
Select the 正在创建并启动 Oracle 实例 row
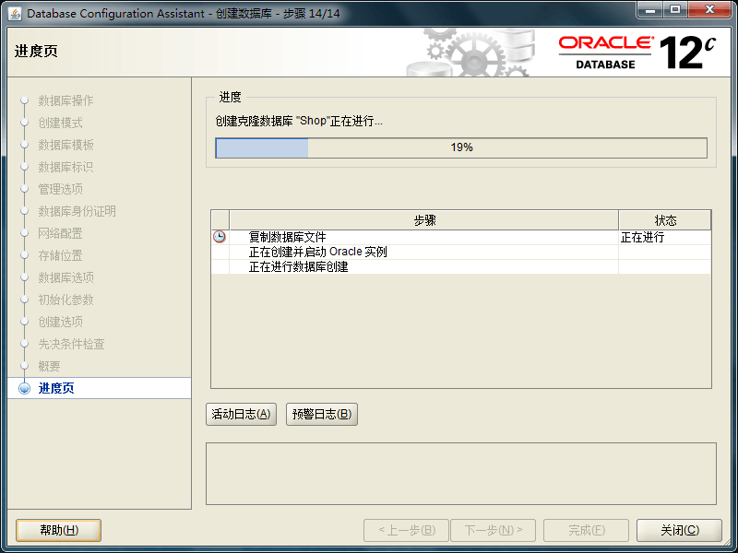point(317,252)
